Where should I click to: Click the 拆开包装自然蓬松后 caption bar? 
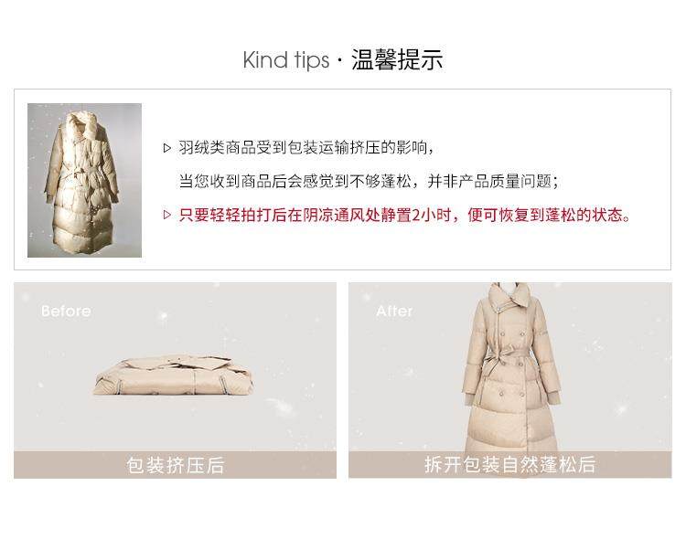coord(510,465)
